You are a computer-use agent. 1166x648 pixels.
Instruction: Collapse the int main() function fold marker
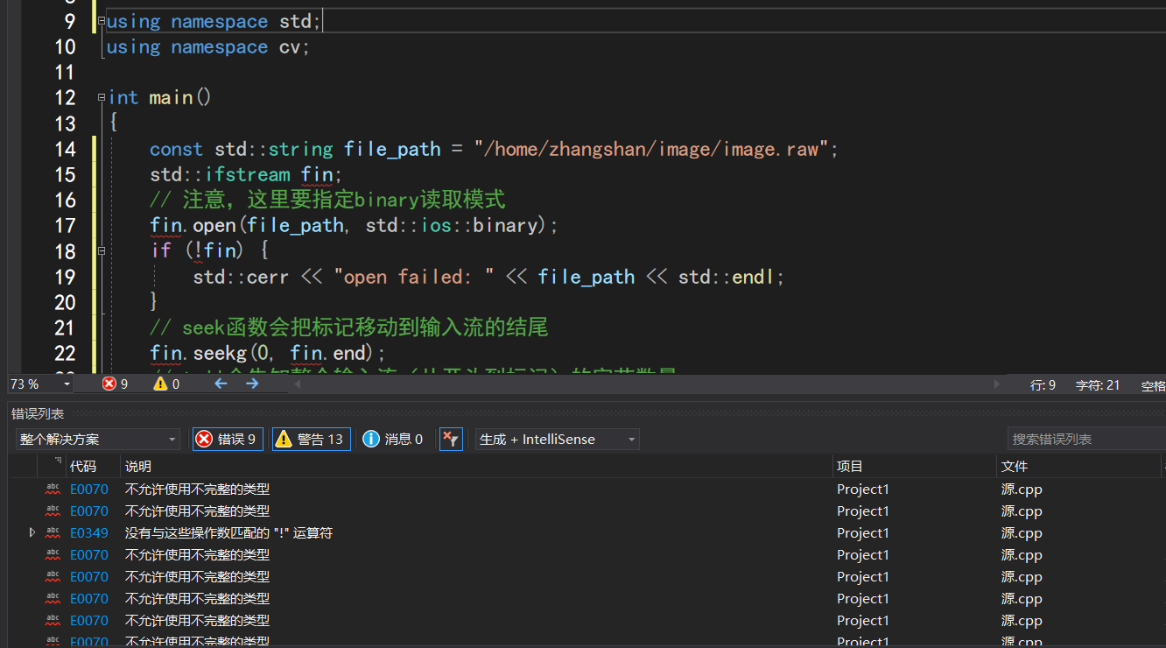click(x=102, y=97)
